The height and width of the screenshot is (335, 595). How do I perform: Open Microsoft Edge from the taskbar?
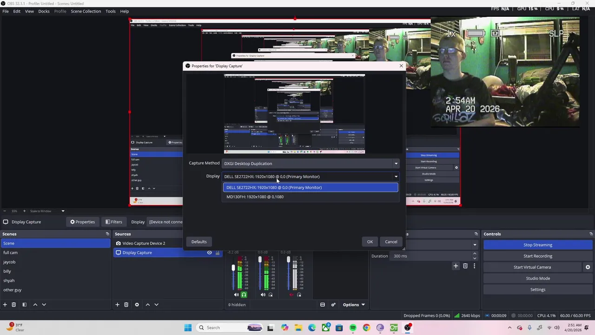pos(312,328)
